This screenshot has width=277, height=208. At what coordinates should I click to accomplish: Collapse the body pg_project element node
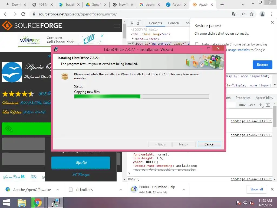pyautogui.click(x=133, y=43)
